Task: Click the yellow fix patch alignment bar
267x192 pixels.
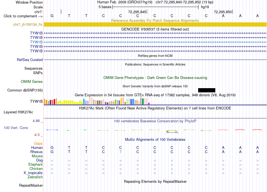Action: (155, 24)
